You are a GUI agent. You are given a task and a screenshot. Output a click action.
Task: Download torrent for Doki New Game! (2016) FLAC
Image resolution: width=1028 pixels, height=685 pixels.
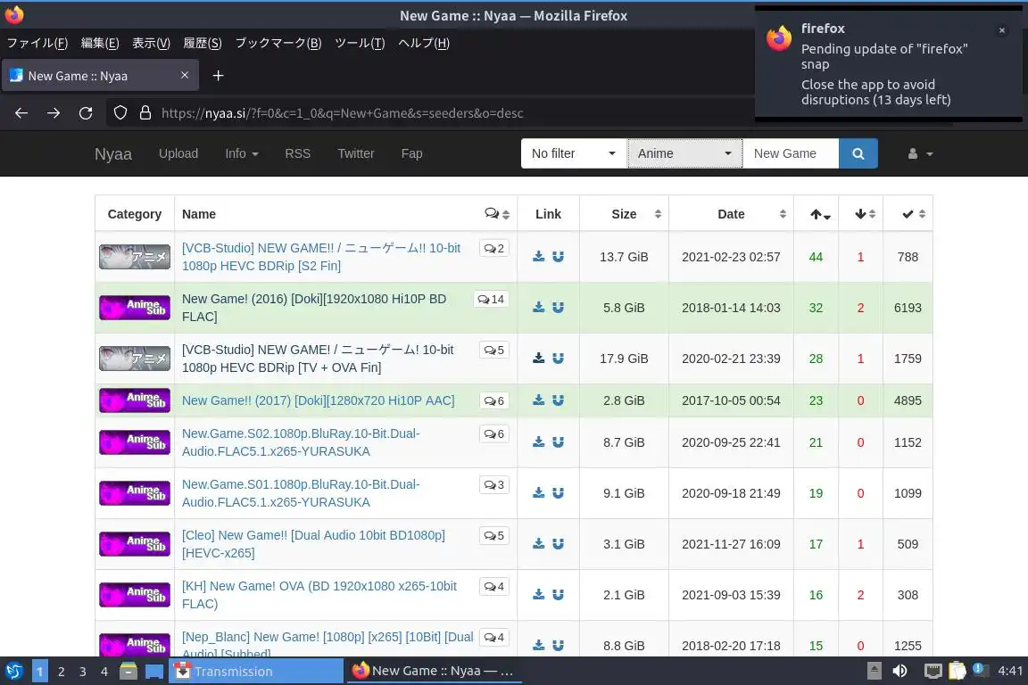click(x=538, y=307)
